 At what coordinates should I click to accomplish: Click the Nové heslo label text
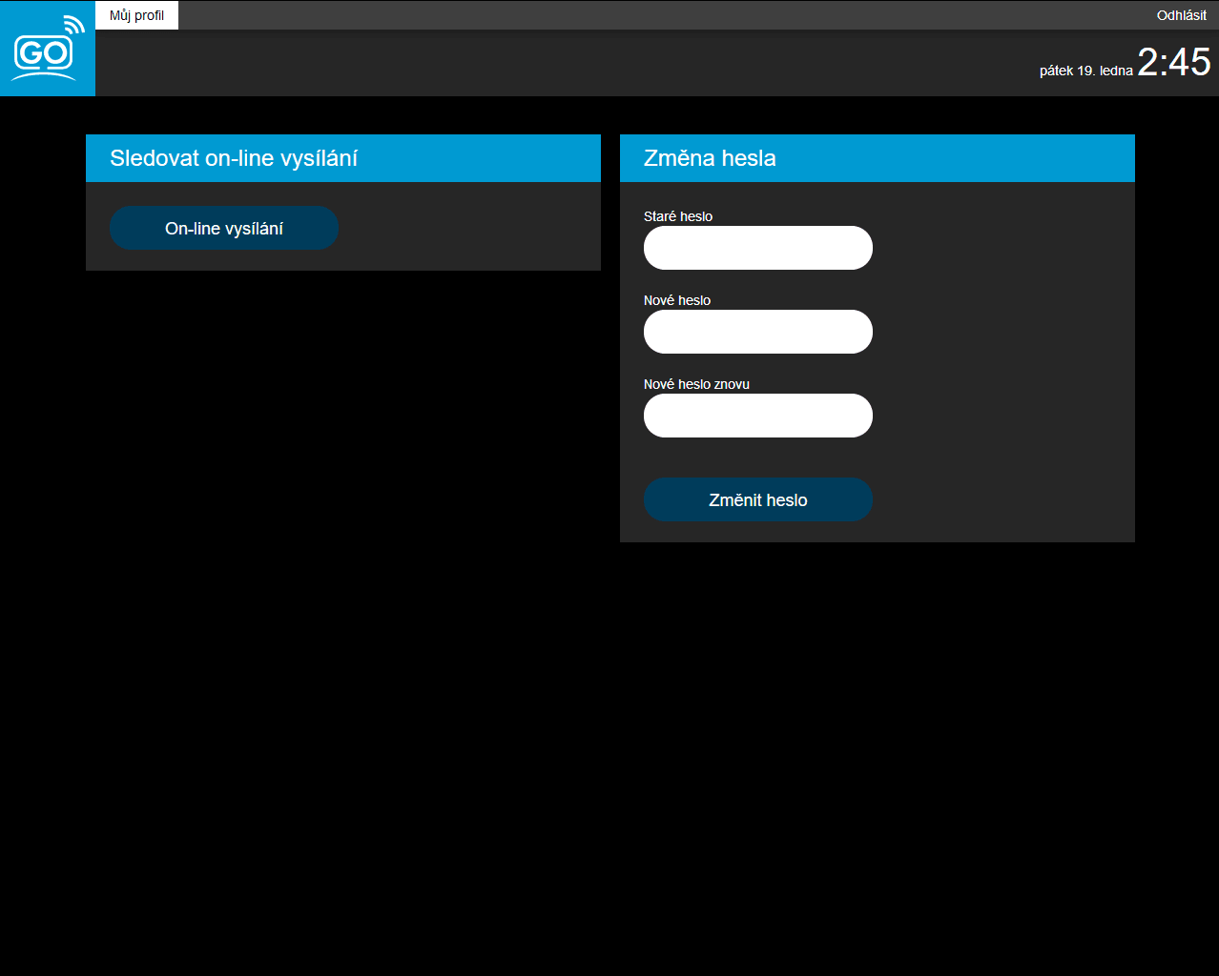point(676,300)
